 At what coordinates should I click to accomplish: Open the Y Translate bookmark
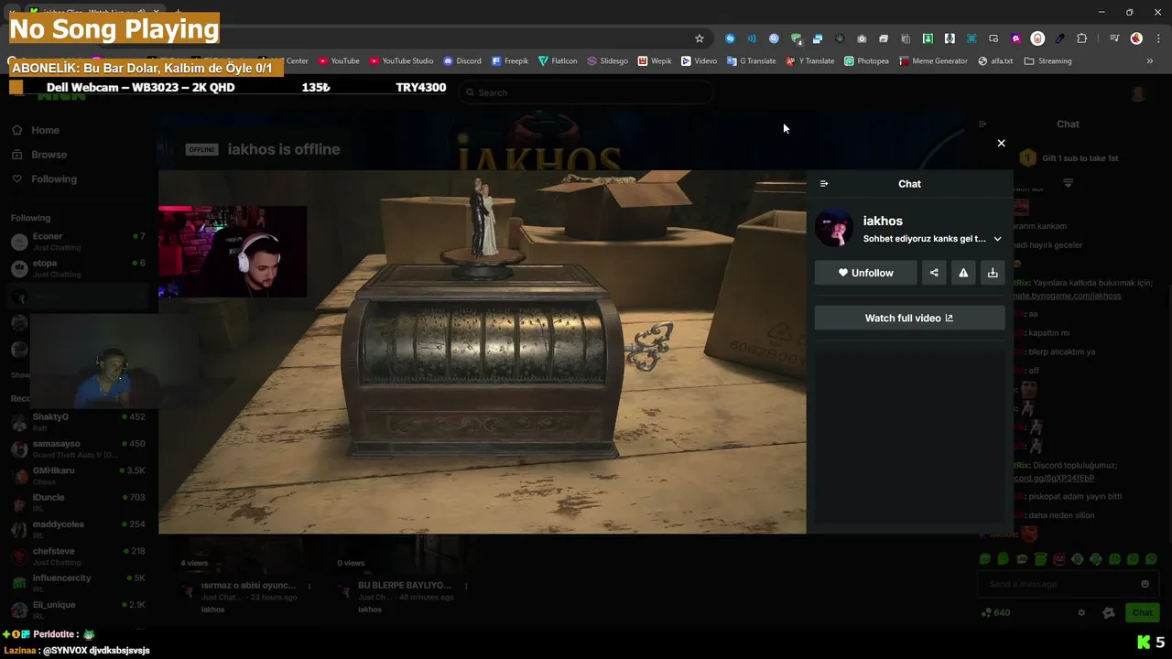(x=809, y=61)
